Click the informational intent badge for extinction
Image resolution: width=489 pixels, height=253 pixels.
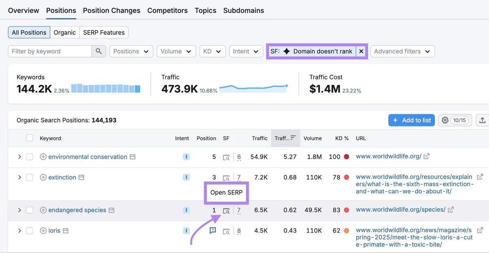186,177
